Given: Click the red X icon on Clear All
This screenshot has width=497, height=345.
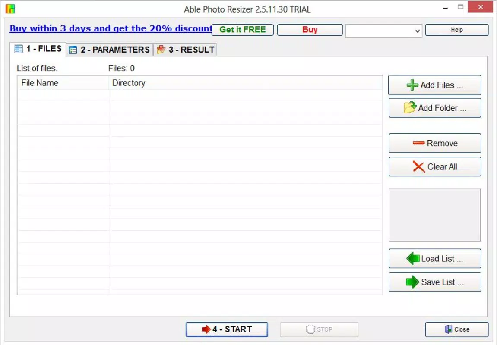Looking at the screenshot, I should pos(418,166).
